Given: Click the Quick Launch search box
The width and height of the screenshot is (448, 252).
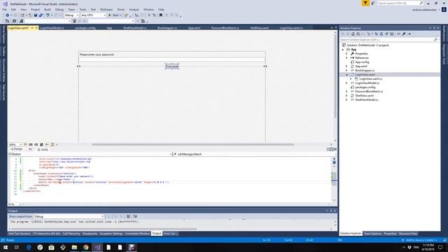Looking at the screenshot, I should (400, 3).
